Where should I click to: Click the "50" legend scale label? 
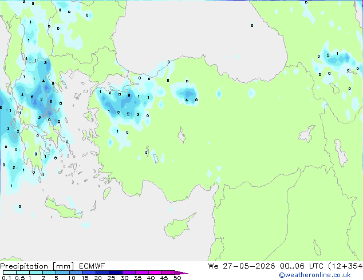[177, 278]
